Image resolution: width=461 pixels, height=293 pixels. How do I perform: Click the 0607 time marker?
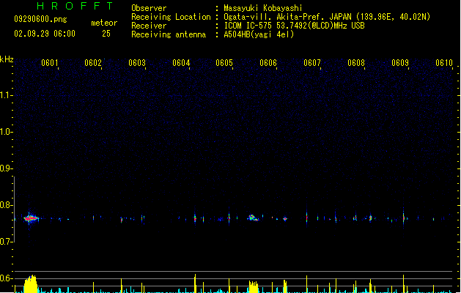[x=312, y=63]
